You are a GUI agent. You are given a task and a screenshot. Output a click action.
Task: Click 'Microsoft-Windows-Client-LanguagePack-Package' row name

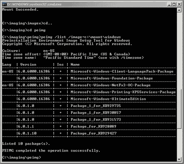click(x=122, y=71)
